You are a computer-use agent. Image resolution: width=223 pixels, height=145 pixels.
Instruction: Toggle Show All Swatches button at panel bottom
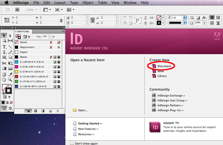click(28, 111)
